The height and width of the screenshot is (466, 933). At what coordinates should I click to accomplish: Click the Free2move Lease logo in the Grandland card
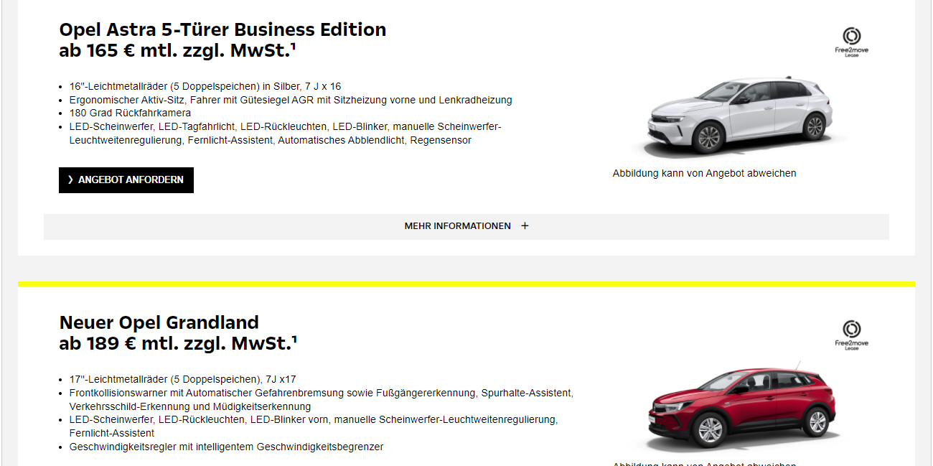[852, 335]
